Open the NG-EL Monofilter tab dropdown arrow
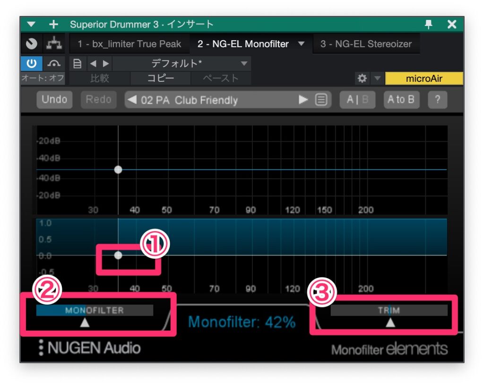 pyautogui.click(x=301, y=44)
